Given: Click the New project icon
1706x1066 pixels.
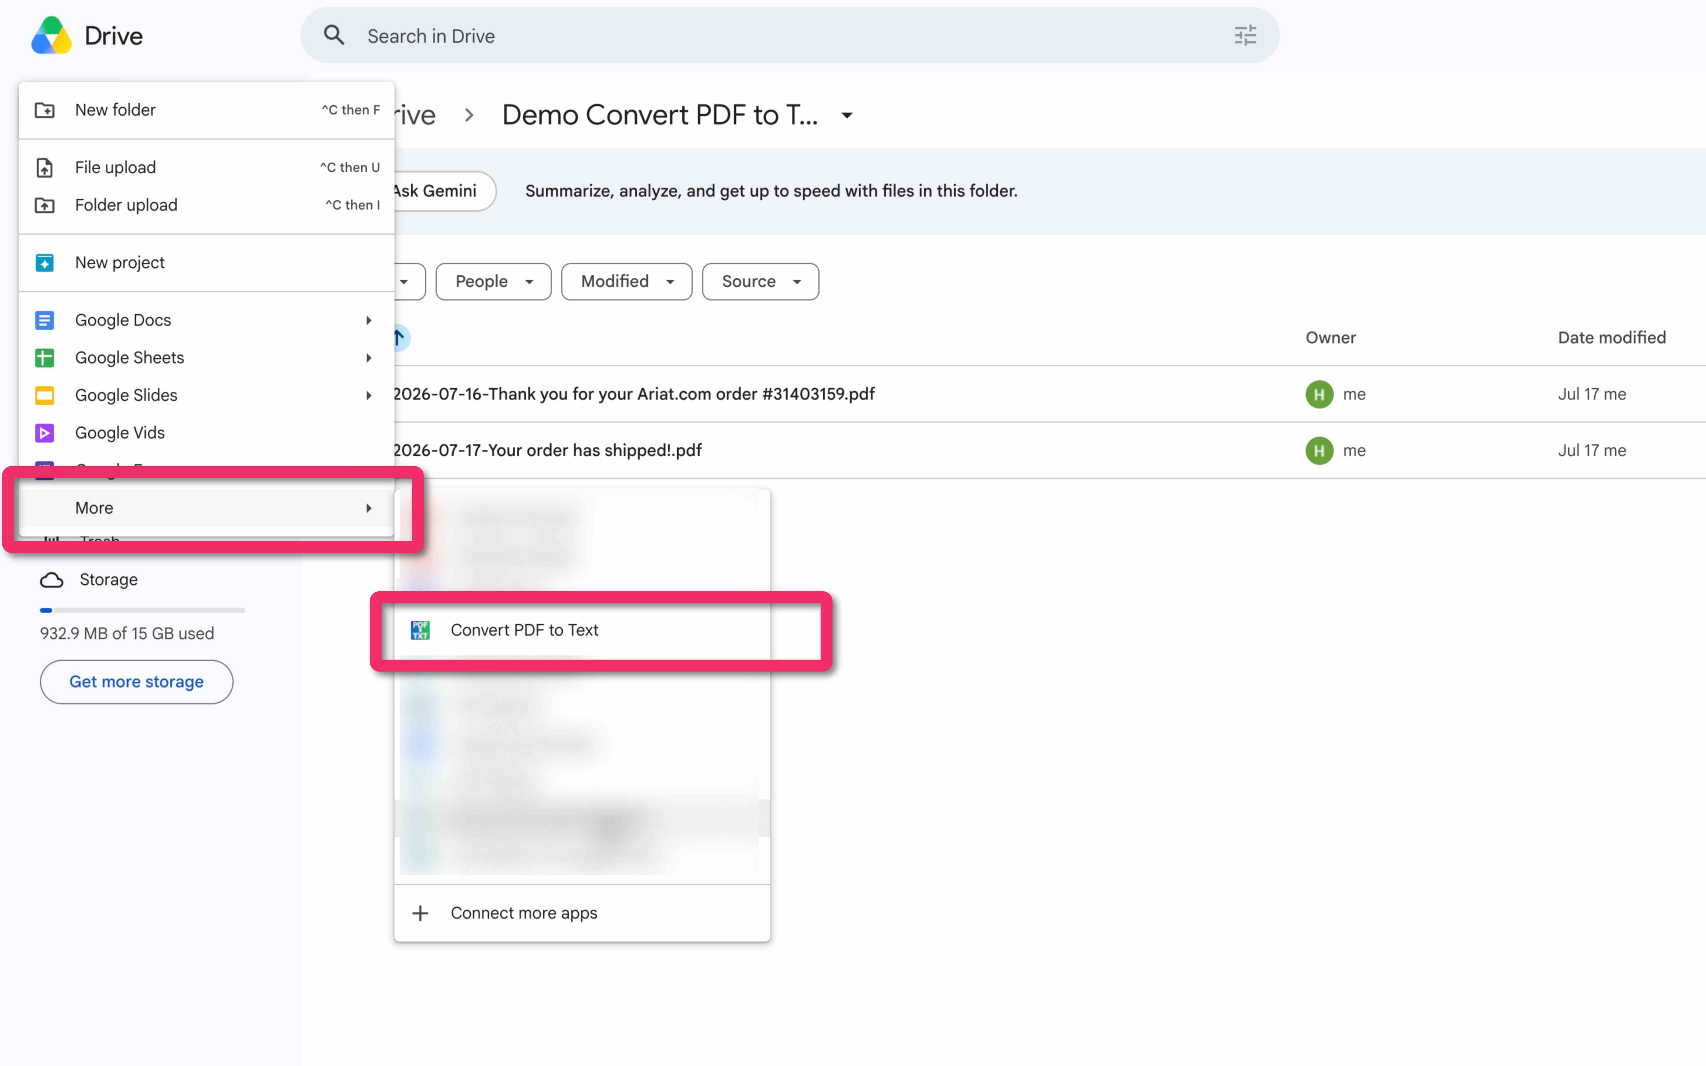Looking at the screenshot, I should pos(44,263).
